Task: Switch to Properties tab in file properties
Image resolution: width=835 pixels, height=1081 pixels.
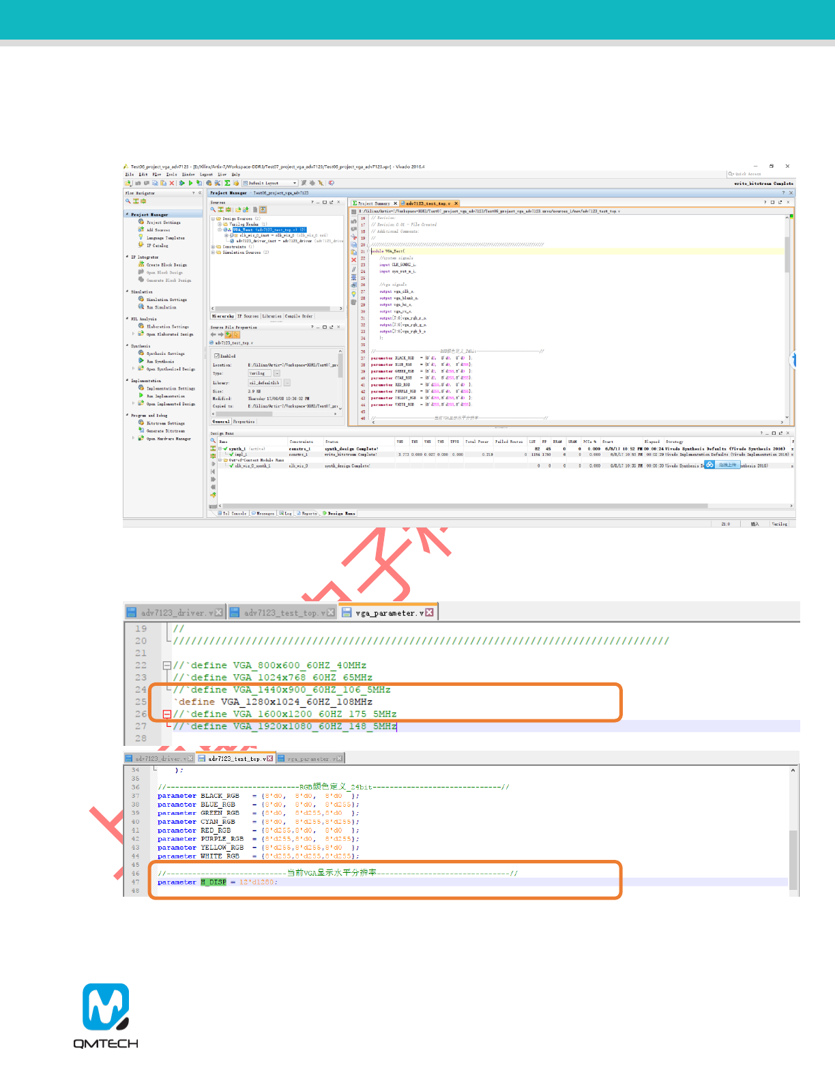Action: click(x=244, y=422)
